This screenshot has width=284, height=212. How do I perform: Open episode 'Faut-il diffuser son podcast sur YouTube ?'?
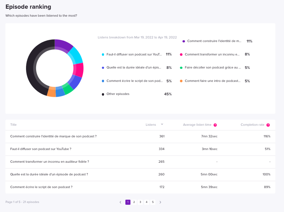tap(41, 149)
